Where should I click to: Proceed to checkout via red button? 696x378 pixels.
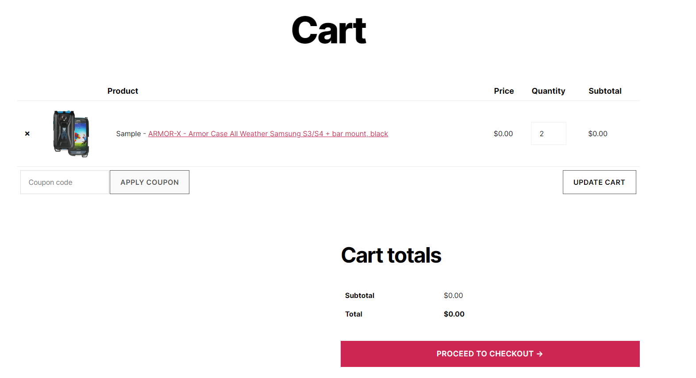pyautogui.click(x=490, y=354)
